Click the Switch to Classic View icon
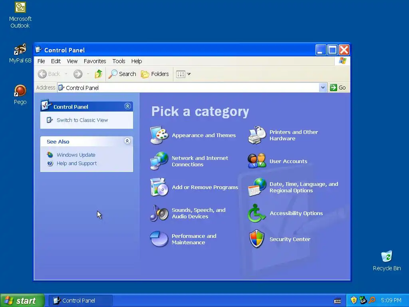 [50, 120]
